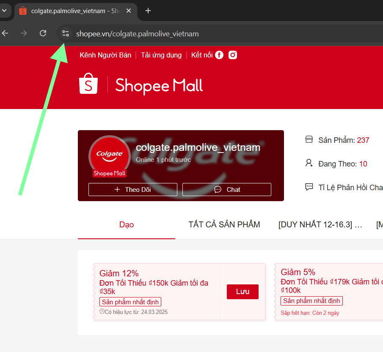This screenshot has width=383, height=352.
Task: Click the shop name colgate.palmolive_vietnam
Action: click(x=198, y=147)
